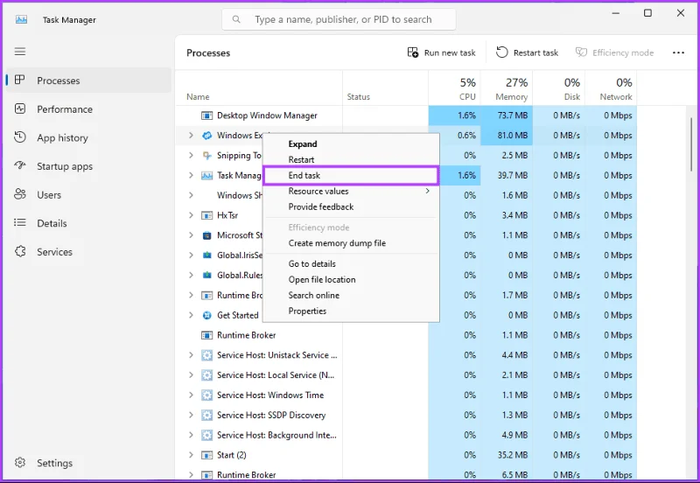Click the Run new task button
Screen dimensions: 700x483
coord(441,52)
